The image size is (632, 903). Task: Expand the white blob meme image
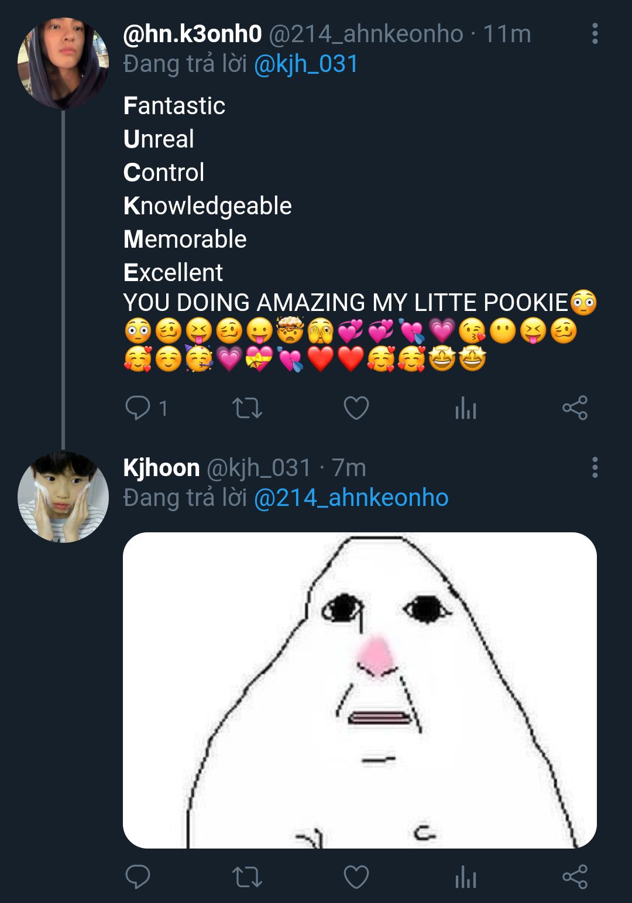click(359, 690)
